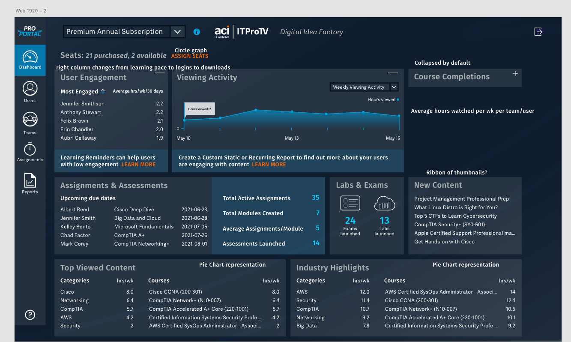Click Cisco category in Top Viewed Content
This screenshot has width=571, height=342.
click(x=67, y=292)
